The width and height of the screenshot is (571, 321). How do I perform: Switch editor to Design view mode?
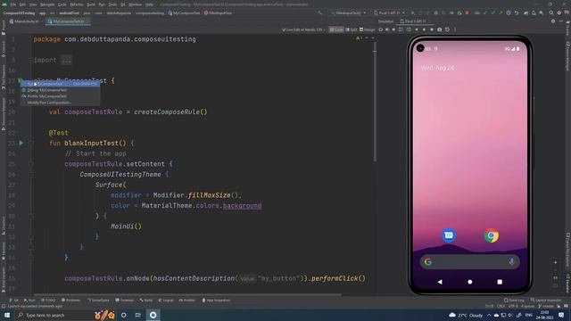coord(367,29)
